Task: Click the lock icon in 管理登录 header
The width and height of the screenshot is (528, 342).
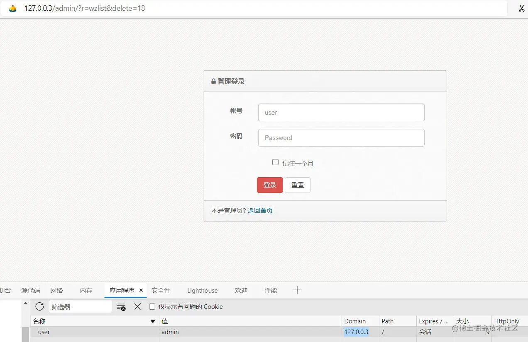Action: point(213,82)
